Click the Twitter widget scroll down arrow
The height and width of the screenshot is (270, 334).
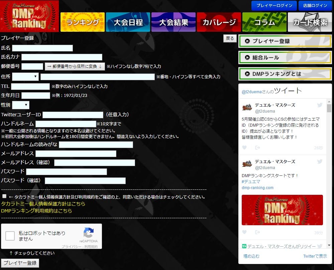329,245
